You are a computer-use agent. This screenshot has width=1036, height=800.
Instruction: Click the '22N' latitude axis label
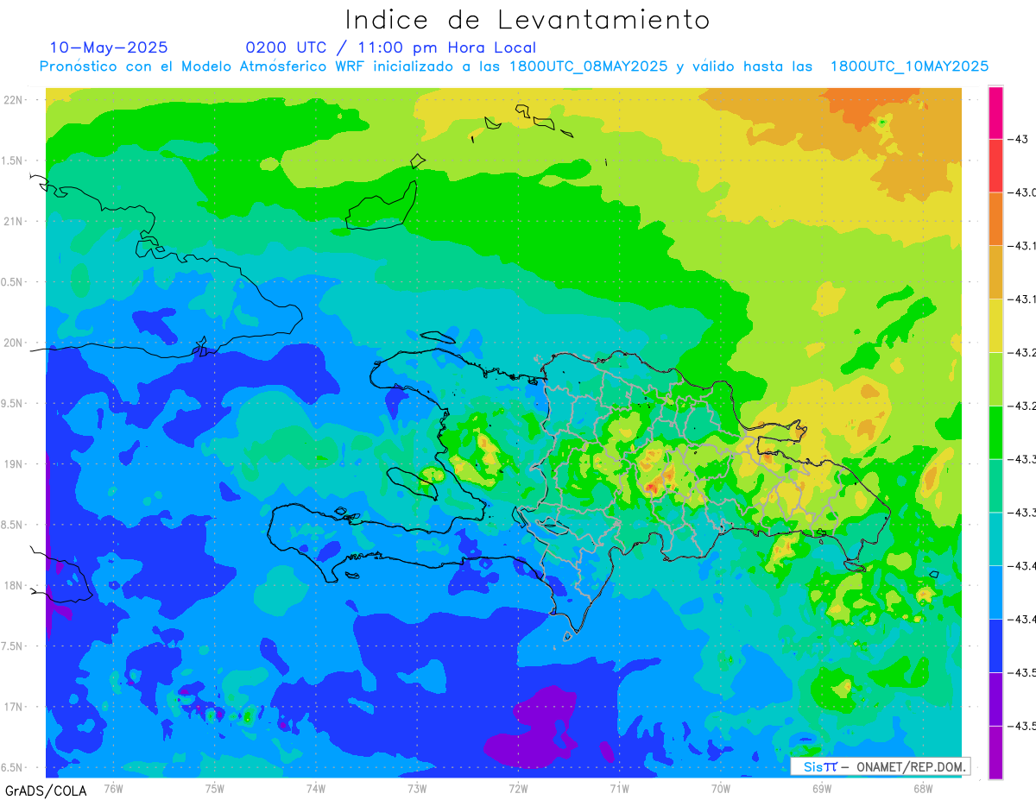click(x=14, y=99)
